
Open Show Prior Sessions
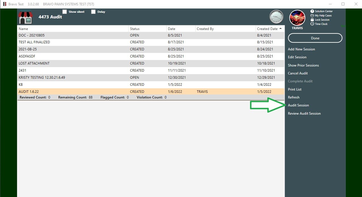pos(303,65)
